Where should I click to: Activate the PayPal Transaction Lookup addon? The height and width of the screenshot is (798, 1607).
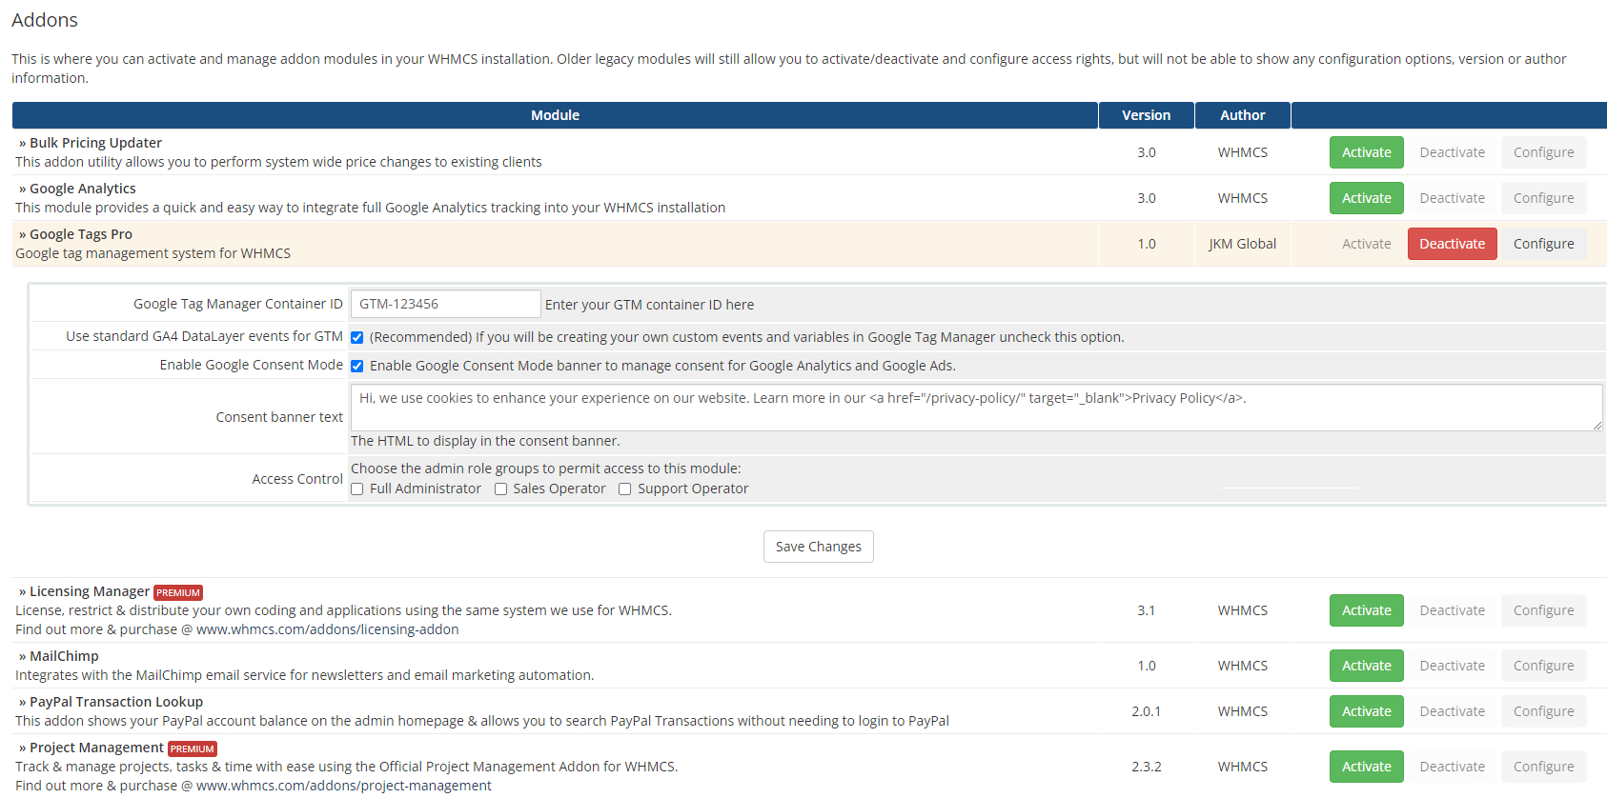(1366, 711)
